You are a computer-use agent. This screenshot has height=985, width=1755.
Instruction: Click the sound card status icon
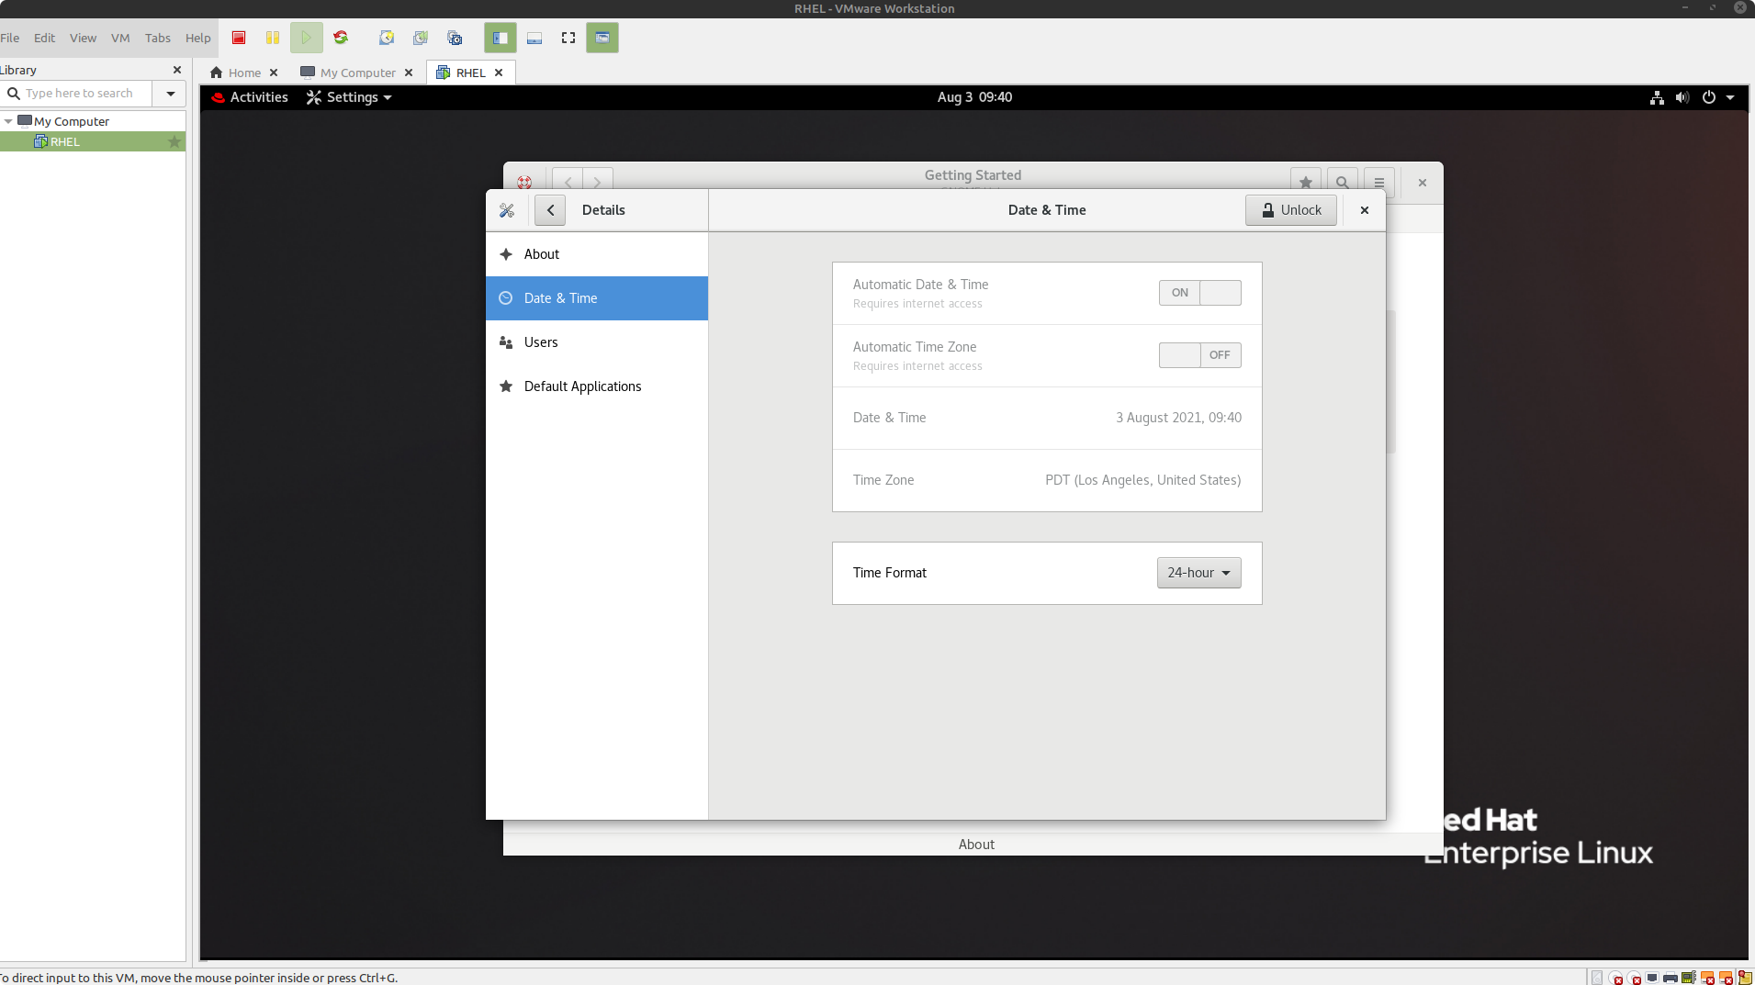pyautogui.click(x=1689, y=978)
